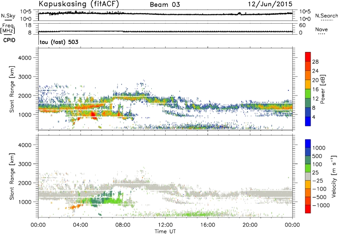Click the Slant Range label of velocity panel
338x234 pixels.
coord(12,177)
